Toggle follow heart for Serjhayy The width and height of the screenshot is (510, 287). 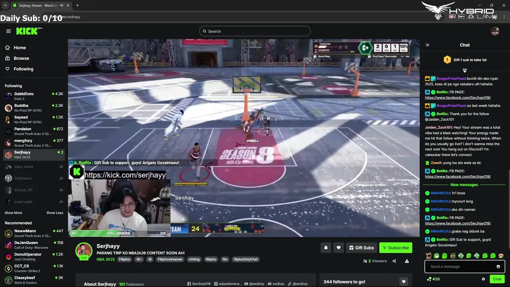(338, 248)
